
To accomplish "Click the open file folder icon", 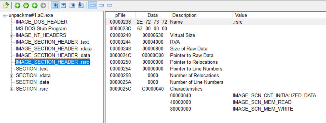I will tap(6, 5).
